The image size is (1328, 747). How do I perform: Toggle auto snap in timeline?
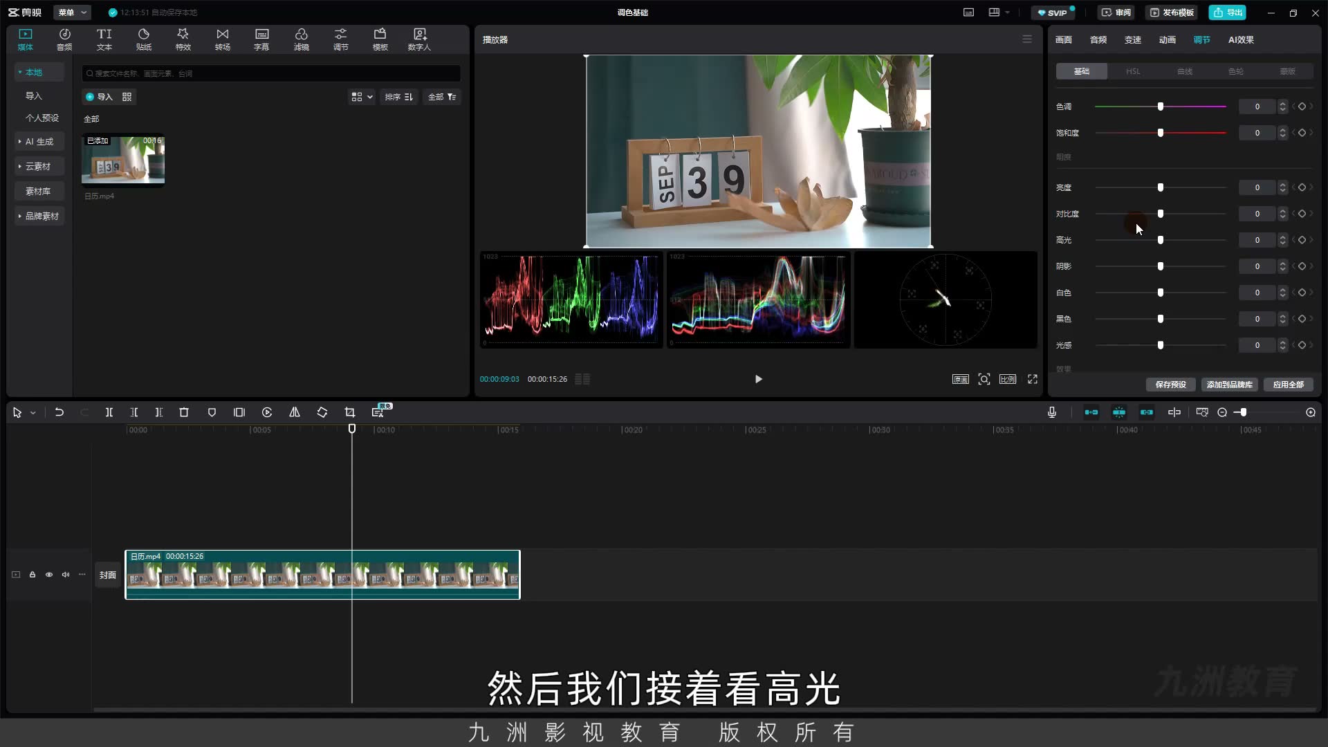pyautogui.click(x=1119, y=412)
